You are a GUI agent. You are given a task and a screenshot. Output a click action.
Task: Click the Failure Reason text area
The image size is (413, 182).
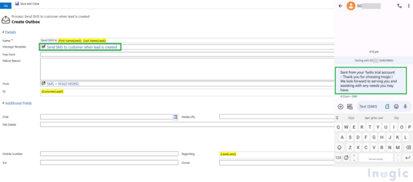point(187,69)
